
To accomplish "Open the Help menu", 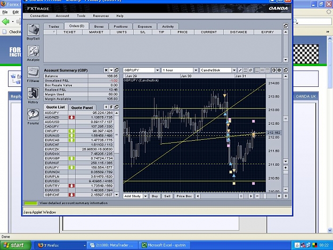I will click(x=120, y=16).
